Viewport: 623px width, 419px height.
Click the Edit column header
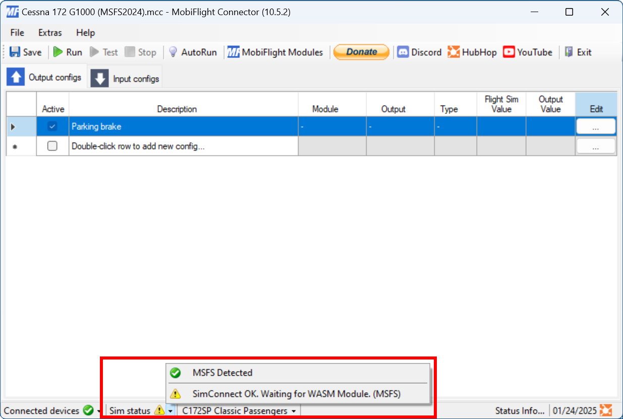tap(596, 104)
